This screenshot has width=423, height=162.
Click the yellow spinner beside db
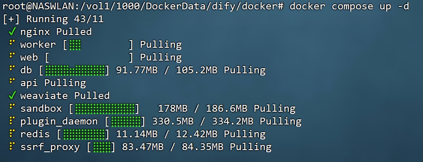[x=11, y=68]
